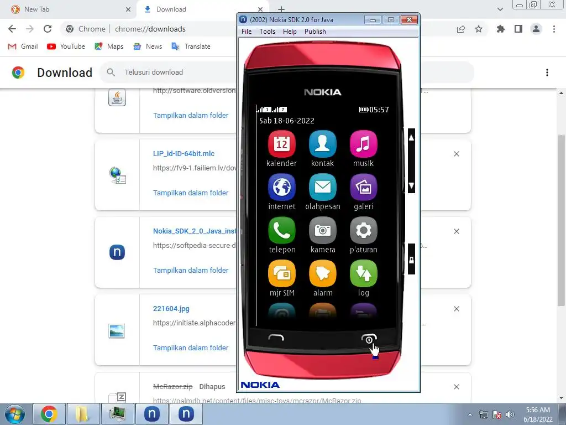The width and height of the screenshot is (566, 425).
Task: Go back in Chrome
Action: 12,29
